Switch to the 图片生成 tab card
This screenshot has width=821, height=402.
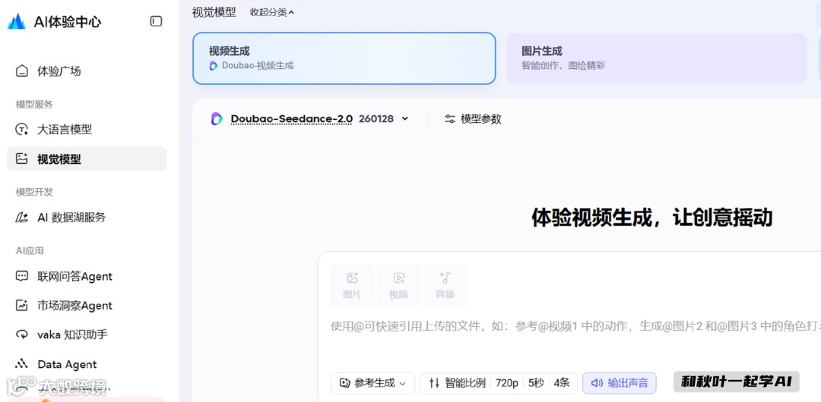(657, 58)
